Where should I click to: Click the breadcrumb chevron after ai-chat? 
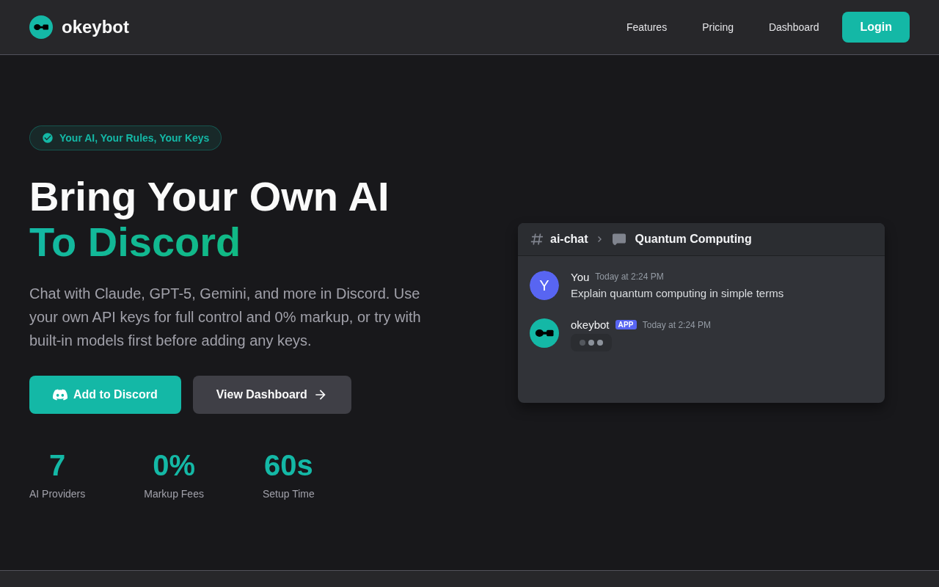pos(599,239)
